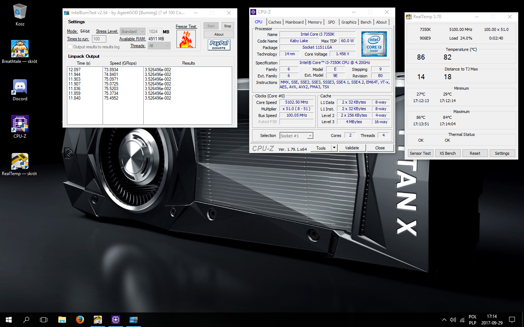
Task: Select the CPU-Z desktop shortcut icon
Action: (20, 127)
